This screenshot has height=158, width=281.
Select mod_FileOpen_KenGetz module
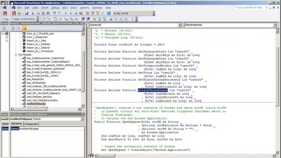pyautogui.click(x=39, y=97)
